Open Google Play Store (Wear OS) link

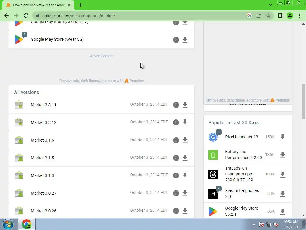pos(57,39)
